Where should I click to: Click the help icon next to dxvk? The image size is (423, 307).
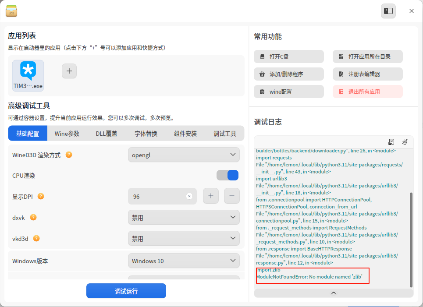pos(33,217)
